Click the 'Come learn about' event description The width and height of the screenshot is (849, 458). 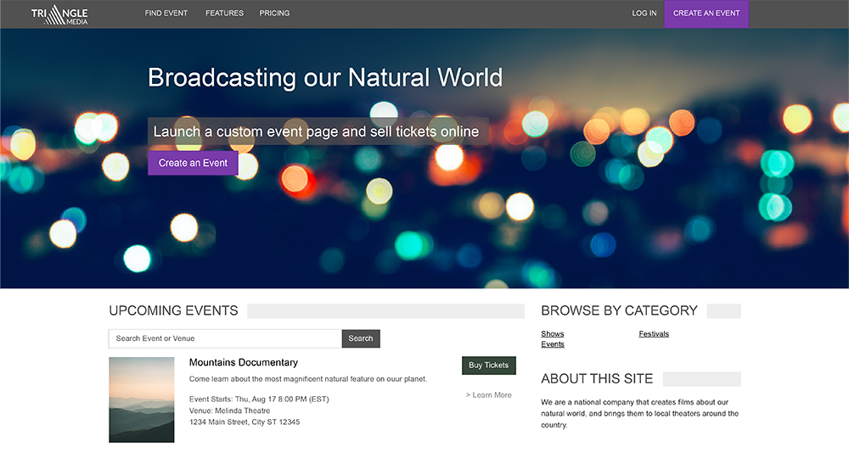tap(307, 379)
